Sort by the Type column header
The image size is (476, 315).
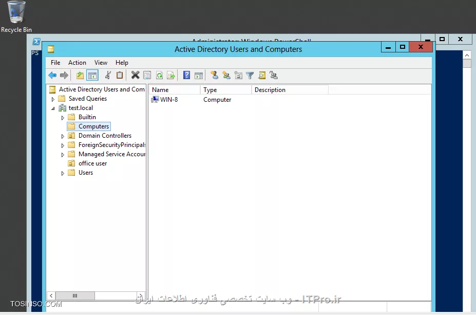click(226, 90)
